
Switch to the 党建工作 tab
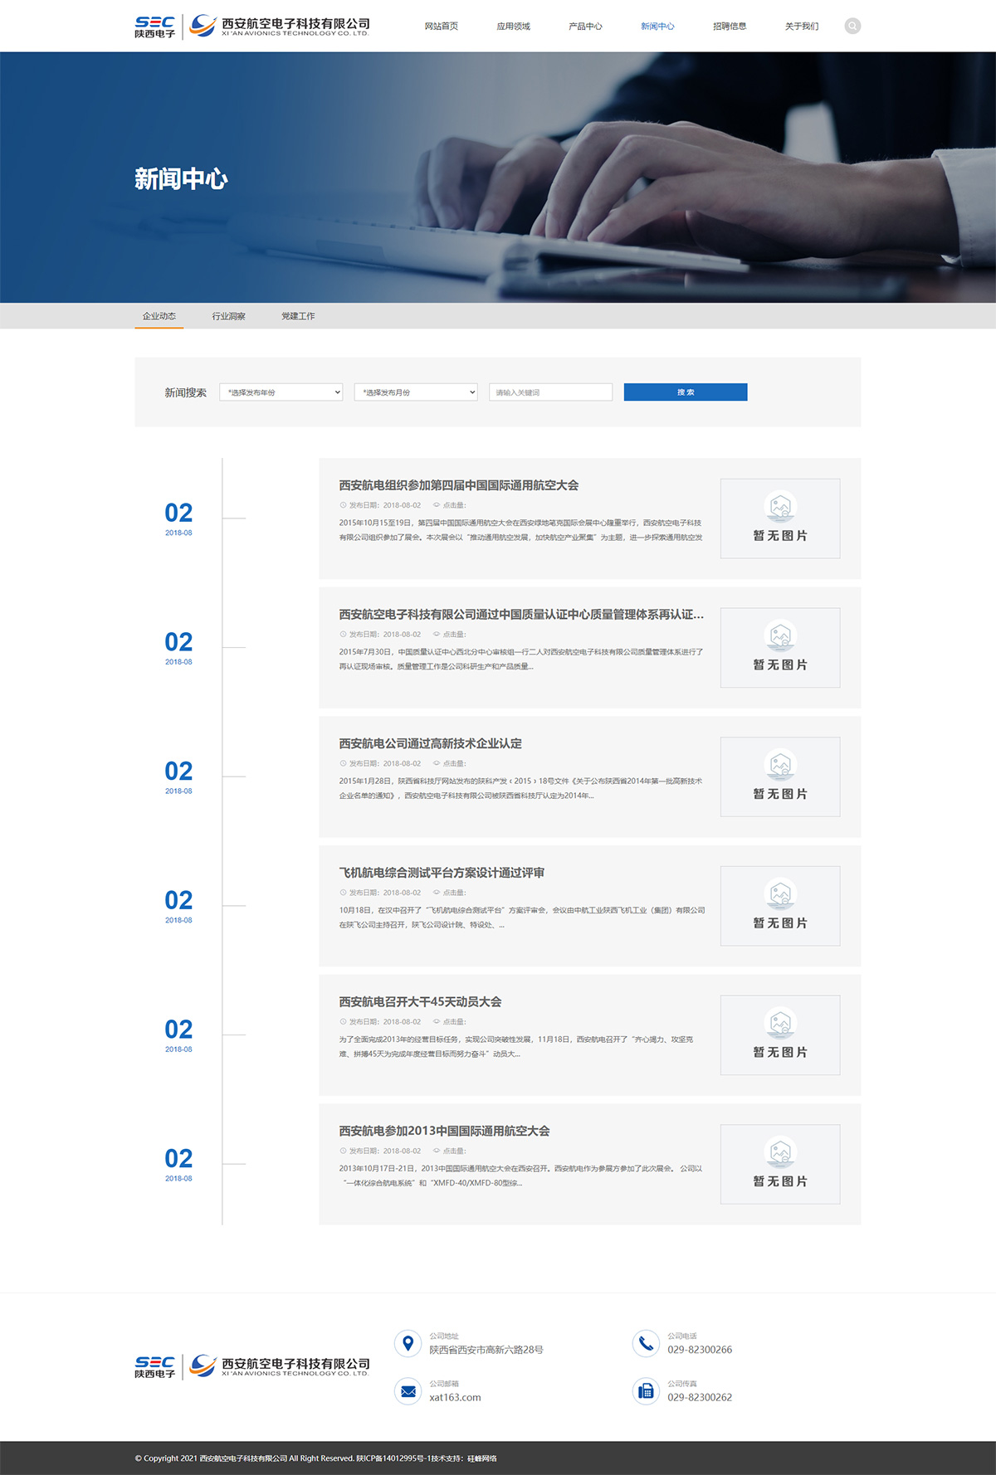(298, 316)
